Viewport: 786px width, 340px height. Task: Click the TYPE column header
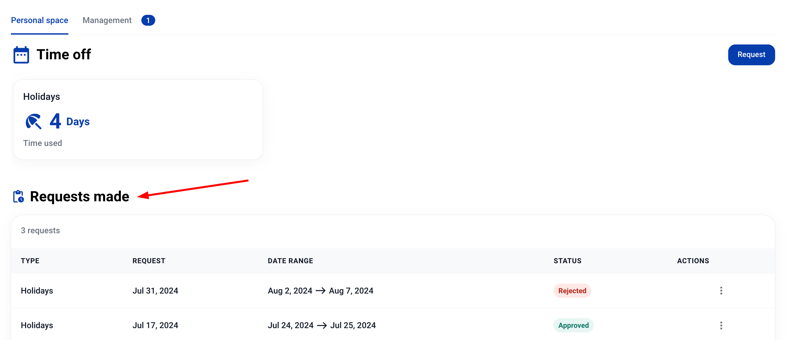(30, 261)
